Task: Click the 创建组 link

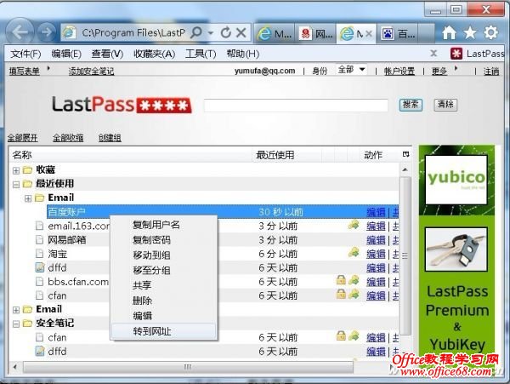Action: 110,138
